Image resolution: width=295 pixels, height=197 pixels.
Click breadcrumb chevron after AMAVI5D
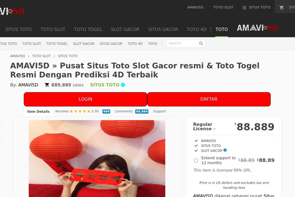pyautogui.click(x=29, y=56)
